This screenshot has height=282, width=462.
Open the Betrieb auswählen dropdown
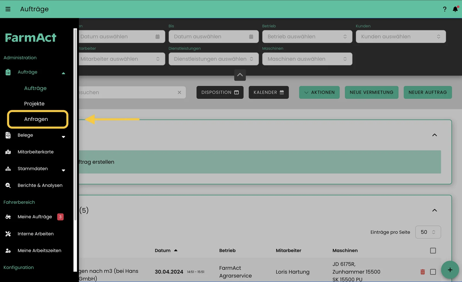pyautogui.click(x=307, y=37)
